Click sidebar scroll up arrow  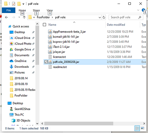point(37,24)
